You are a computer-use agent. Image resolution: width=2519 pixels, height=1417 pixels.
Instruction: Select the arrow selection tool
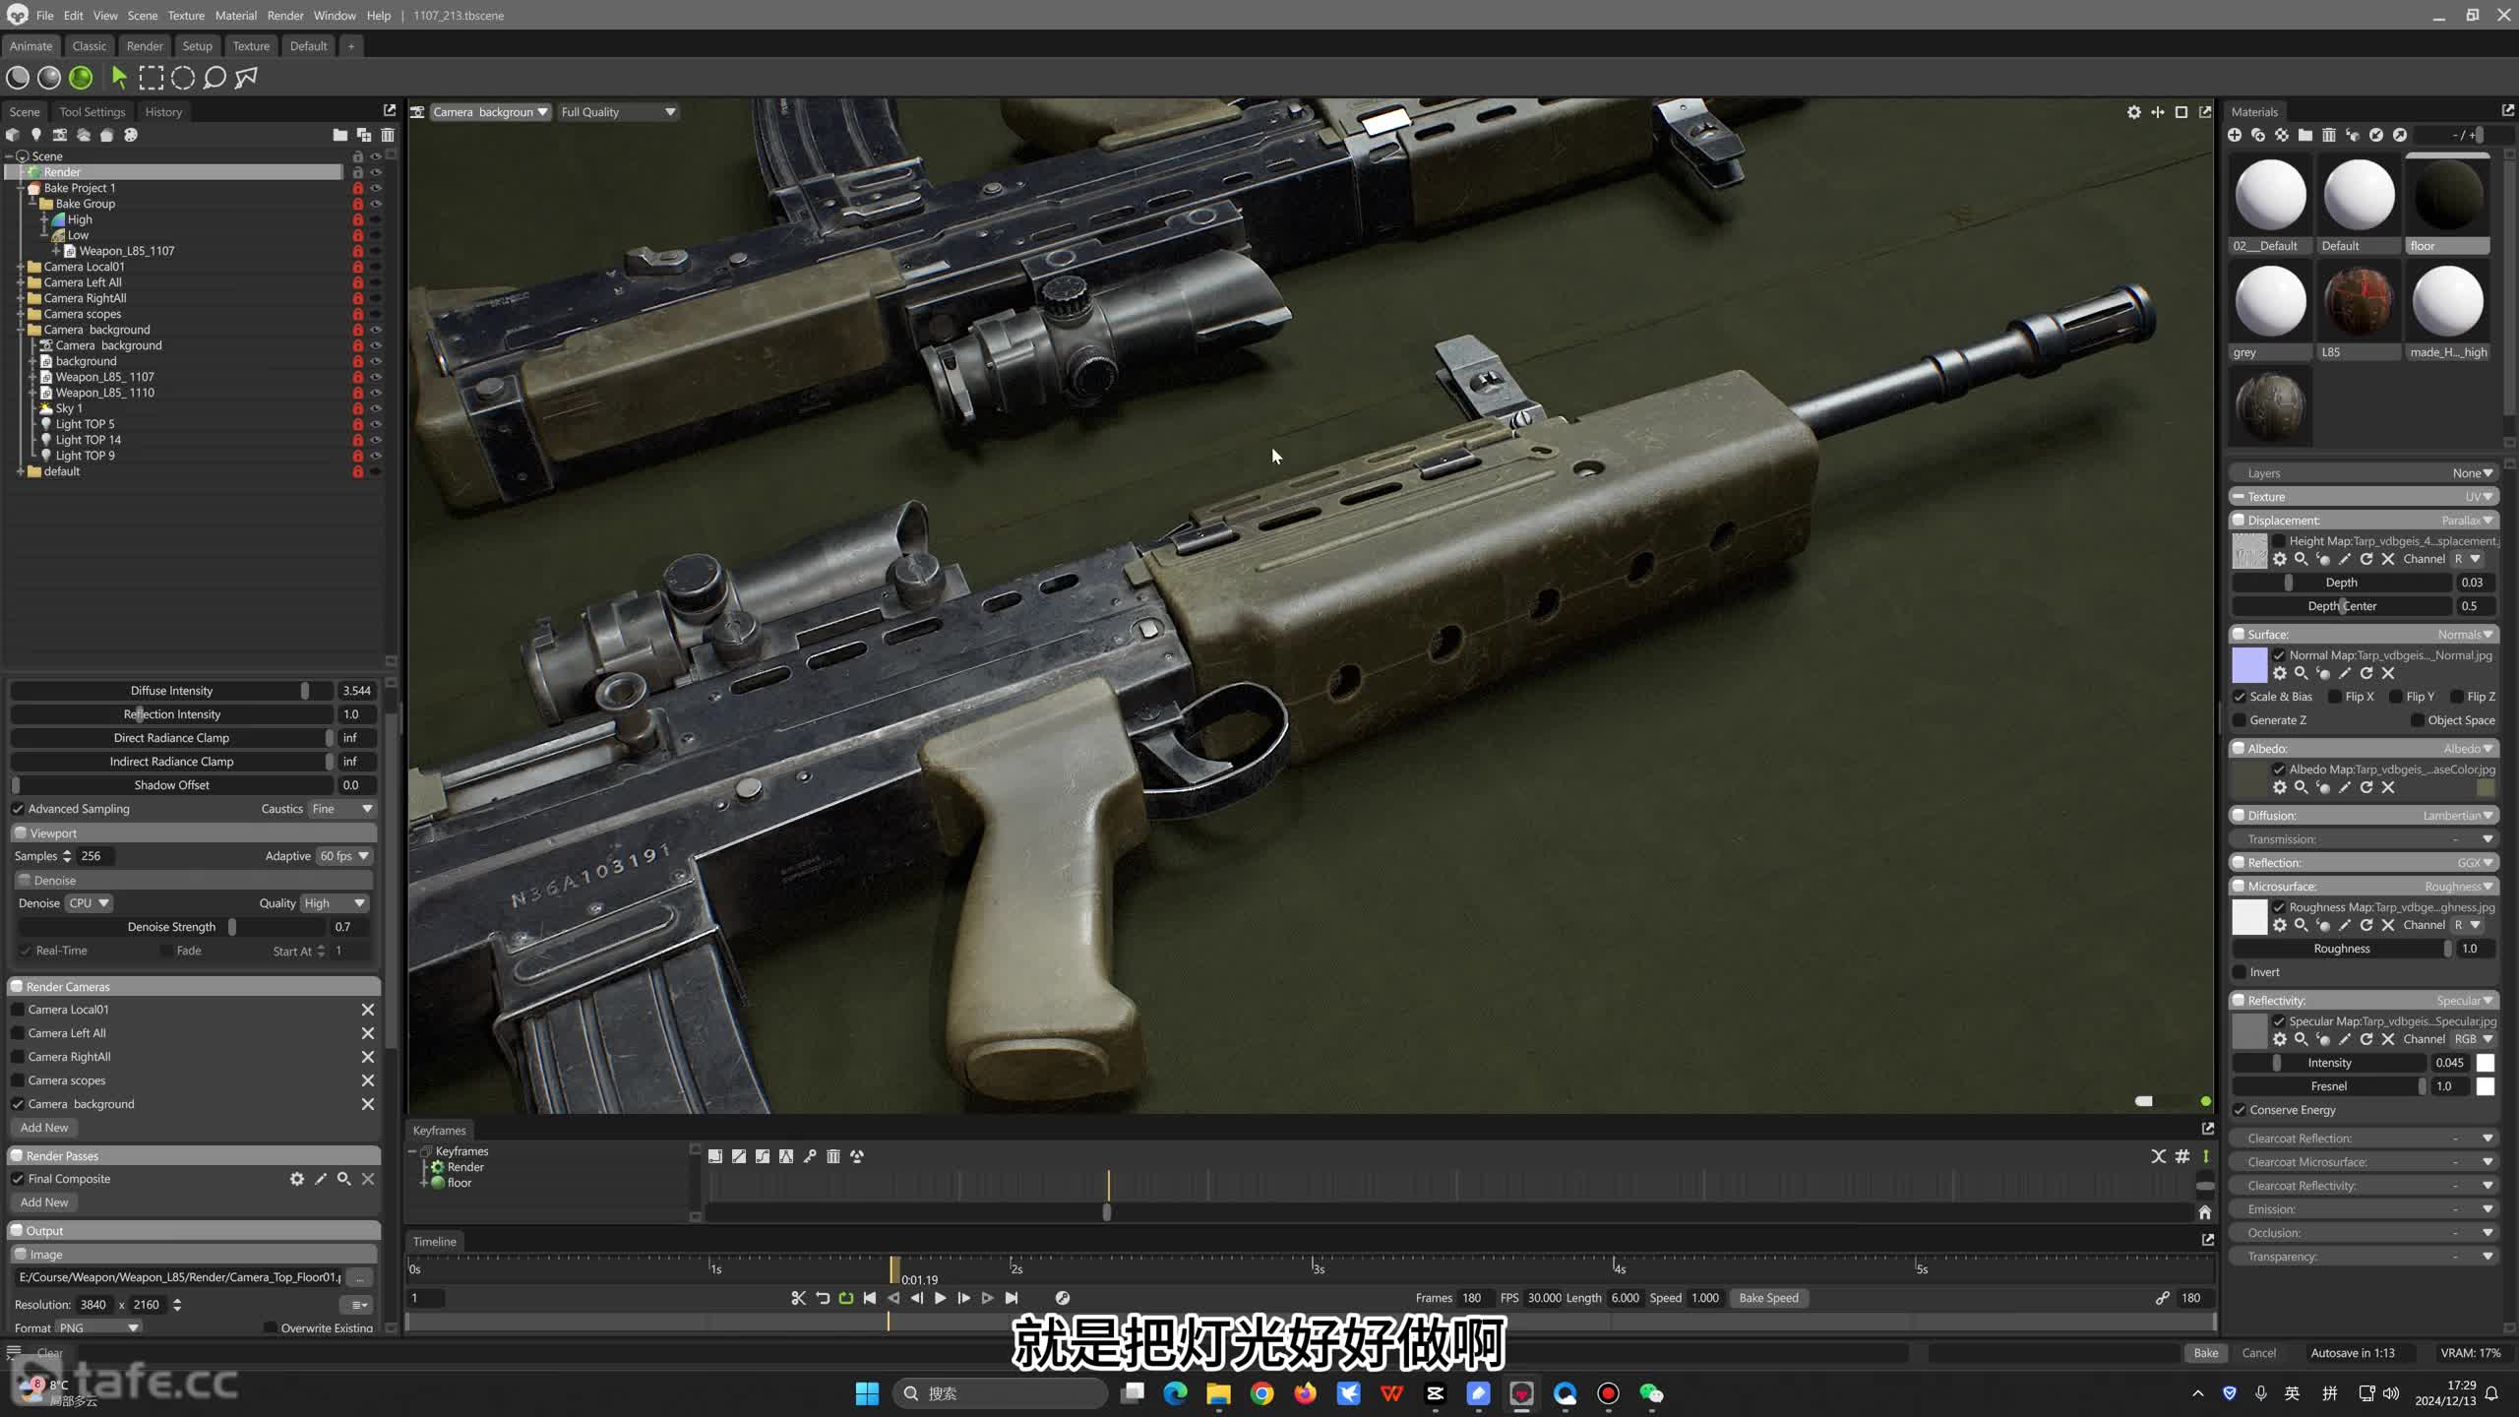(119, 78)
